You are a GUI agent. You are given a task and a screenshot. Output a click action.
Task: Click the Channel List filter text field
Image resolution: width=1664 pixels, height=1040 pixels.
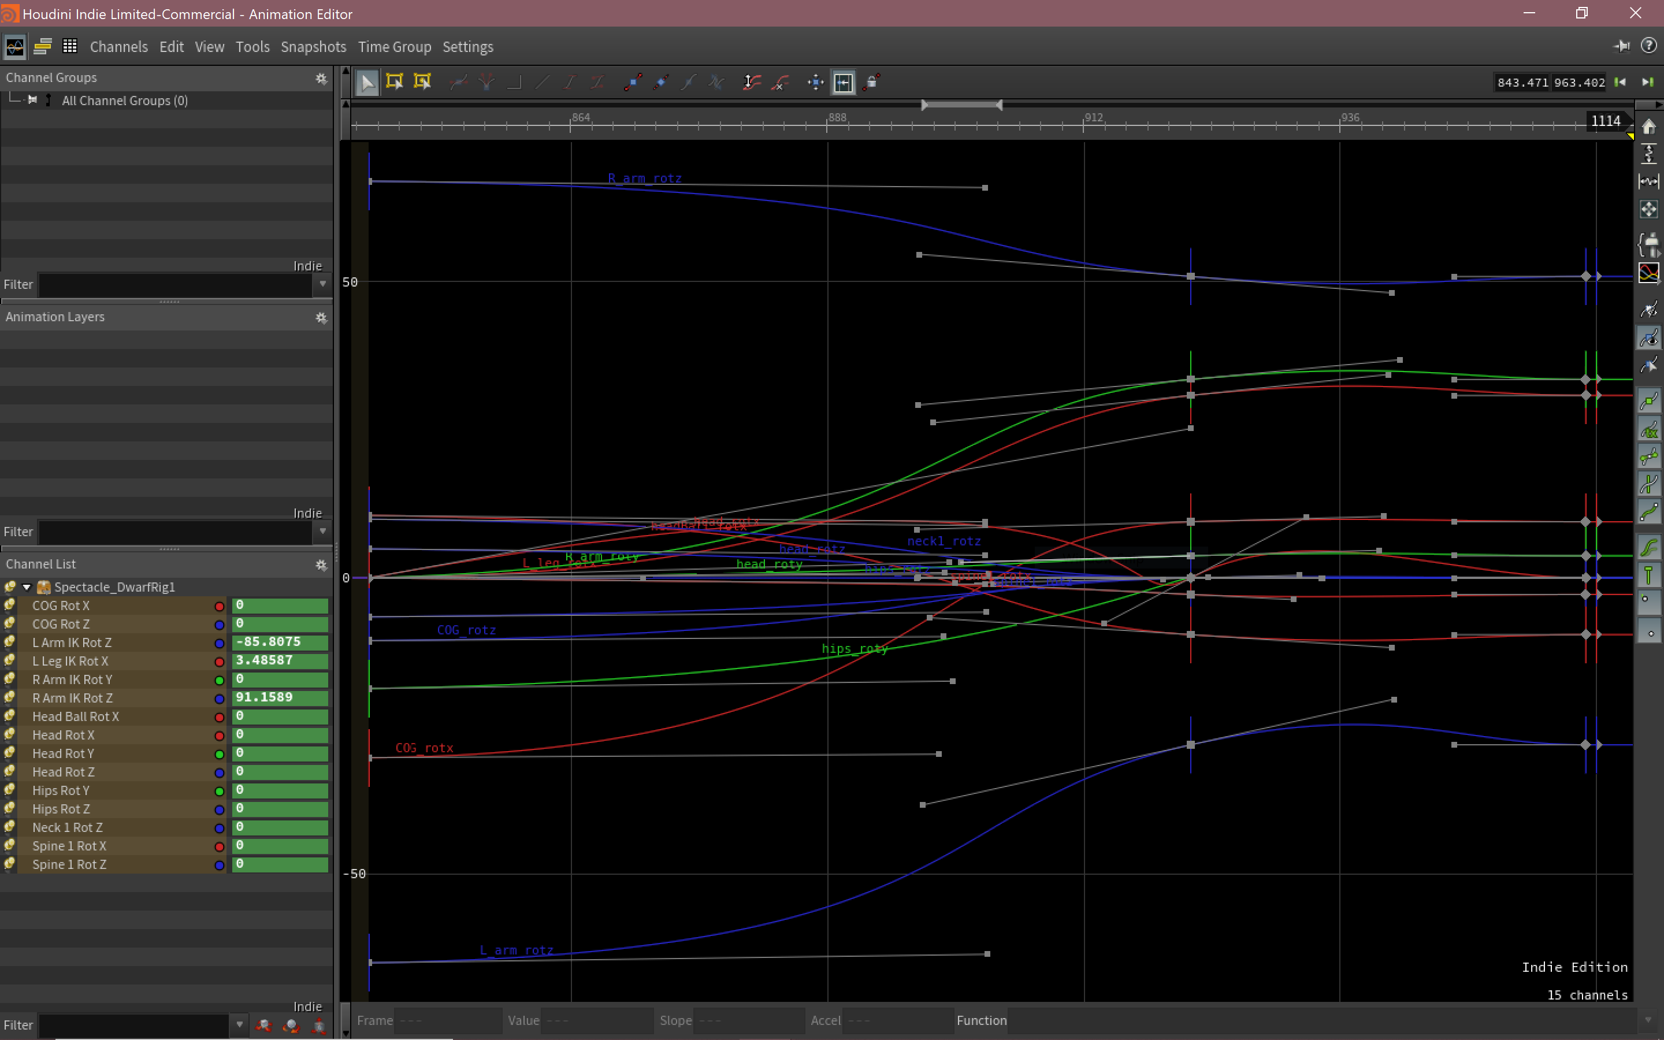pos(135,1024)
